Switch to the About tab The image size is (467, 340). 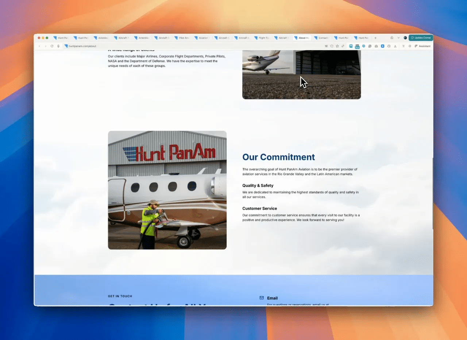pyautogui.click(x=302, y=38)
